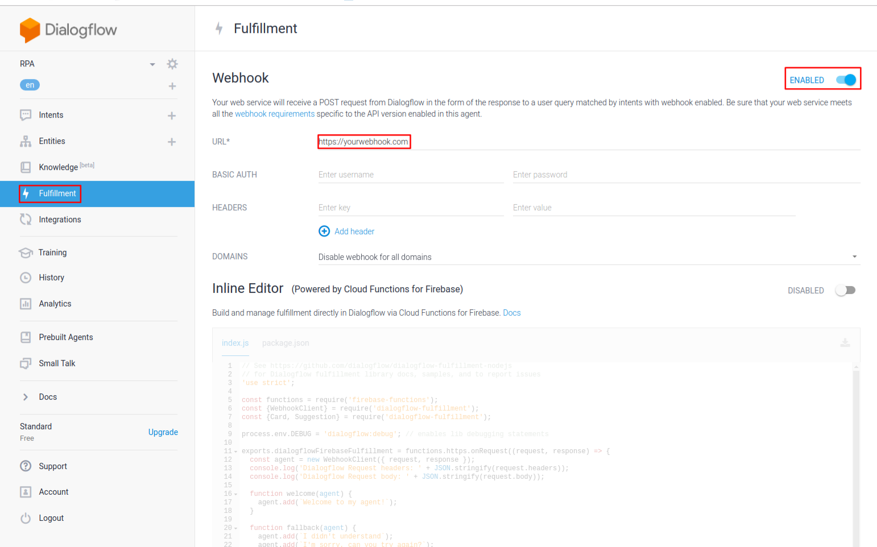Click the plus icon next to Intents
877x547 pixels.
[172, 115]
